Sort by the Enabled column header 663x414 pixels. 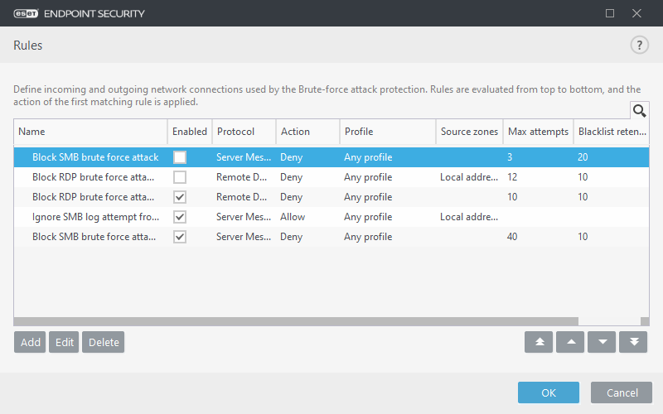tap(190, 132)
